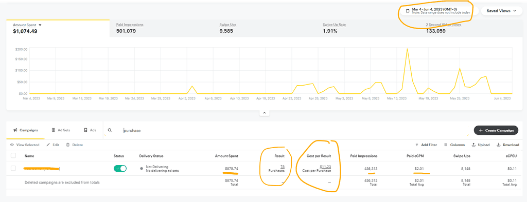The image size is (527, 202).
Task: Open the Amount Spent metric dropdown arrow
Action: (x=40, y=25)
